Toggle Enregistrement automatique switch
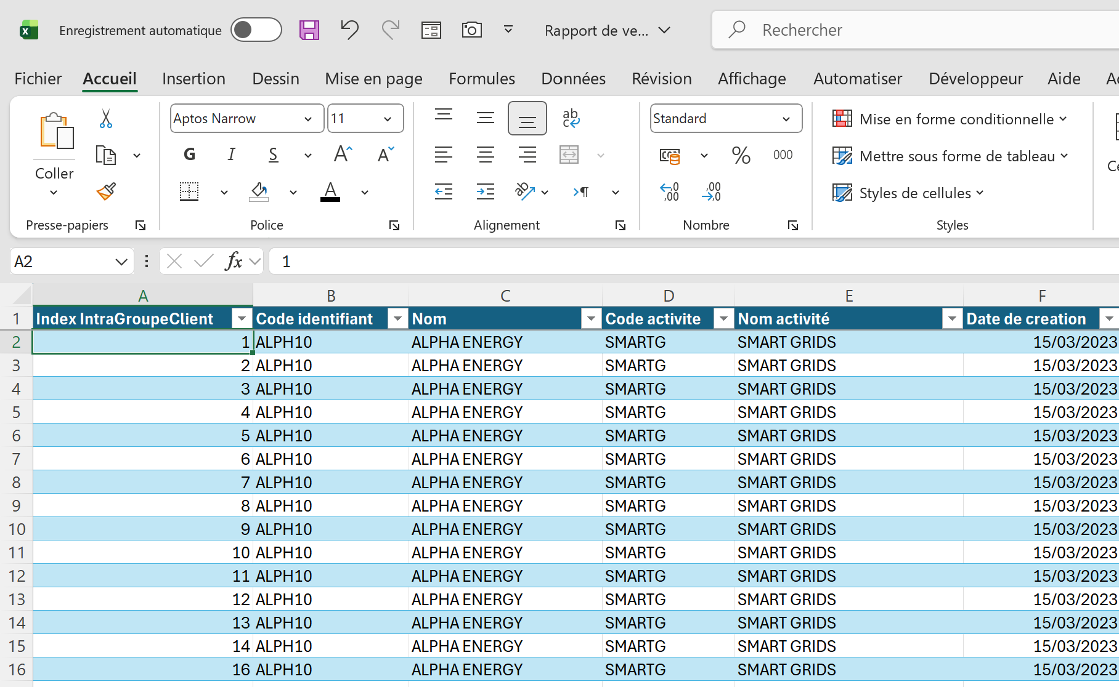 pos(256,30)
